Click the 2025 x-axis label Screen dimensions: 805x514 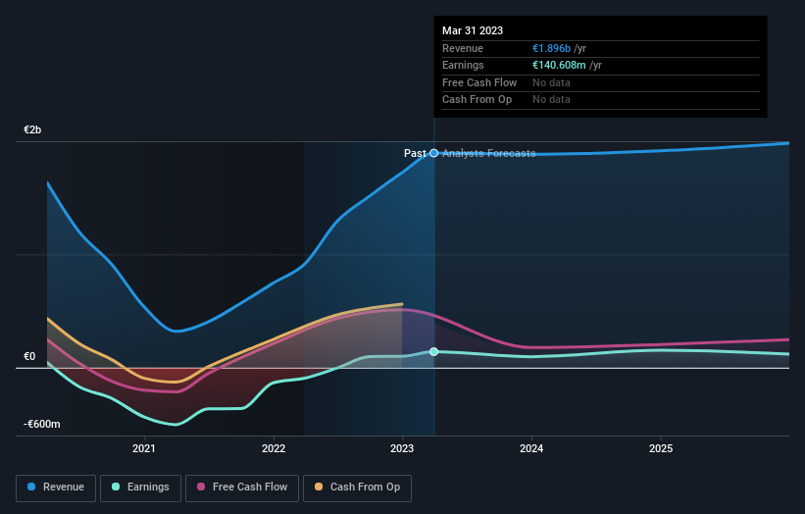[x=661, y=449]
